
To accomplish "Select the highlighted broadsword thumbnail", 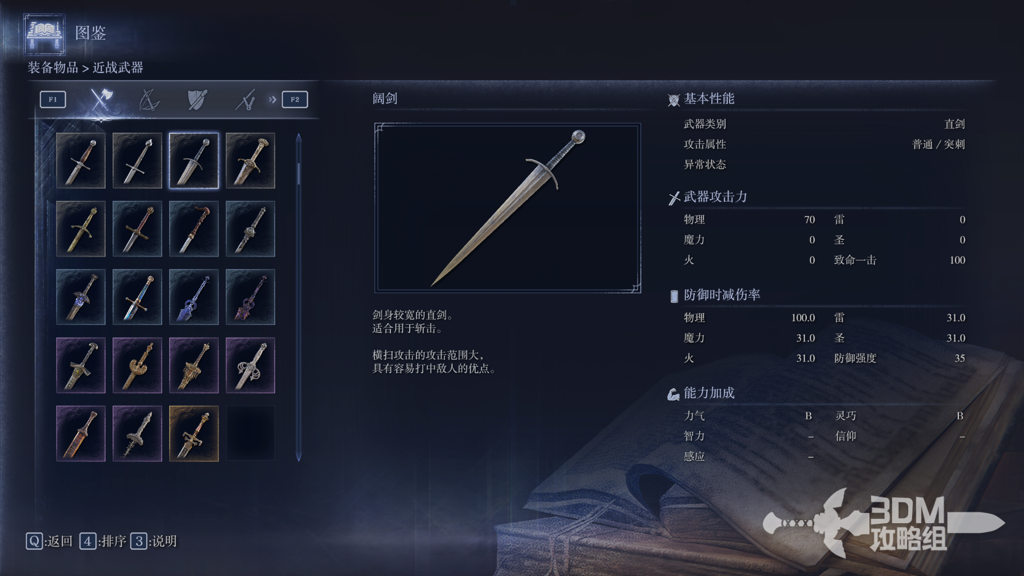I will (x=194, y=161).
